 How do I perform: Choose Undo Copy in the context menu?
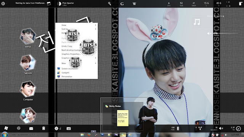point(77,46)
